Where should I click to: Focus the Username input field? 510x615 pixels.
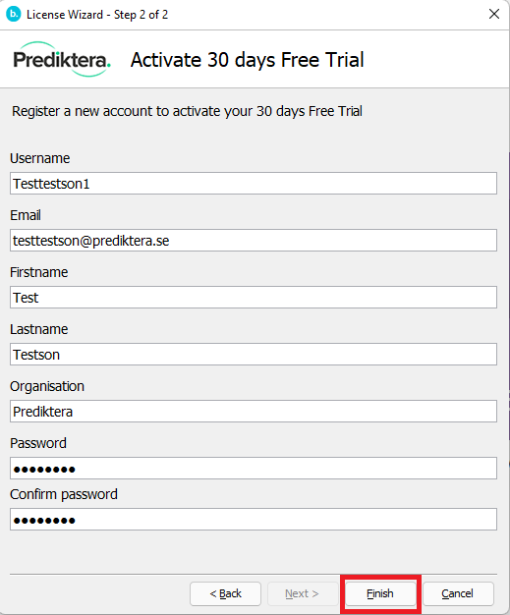(x=254, y=183)
